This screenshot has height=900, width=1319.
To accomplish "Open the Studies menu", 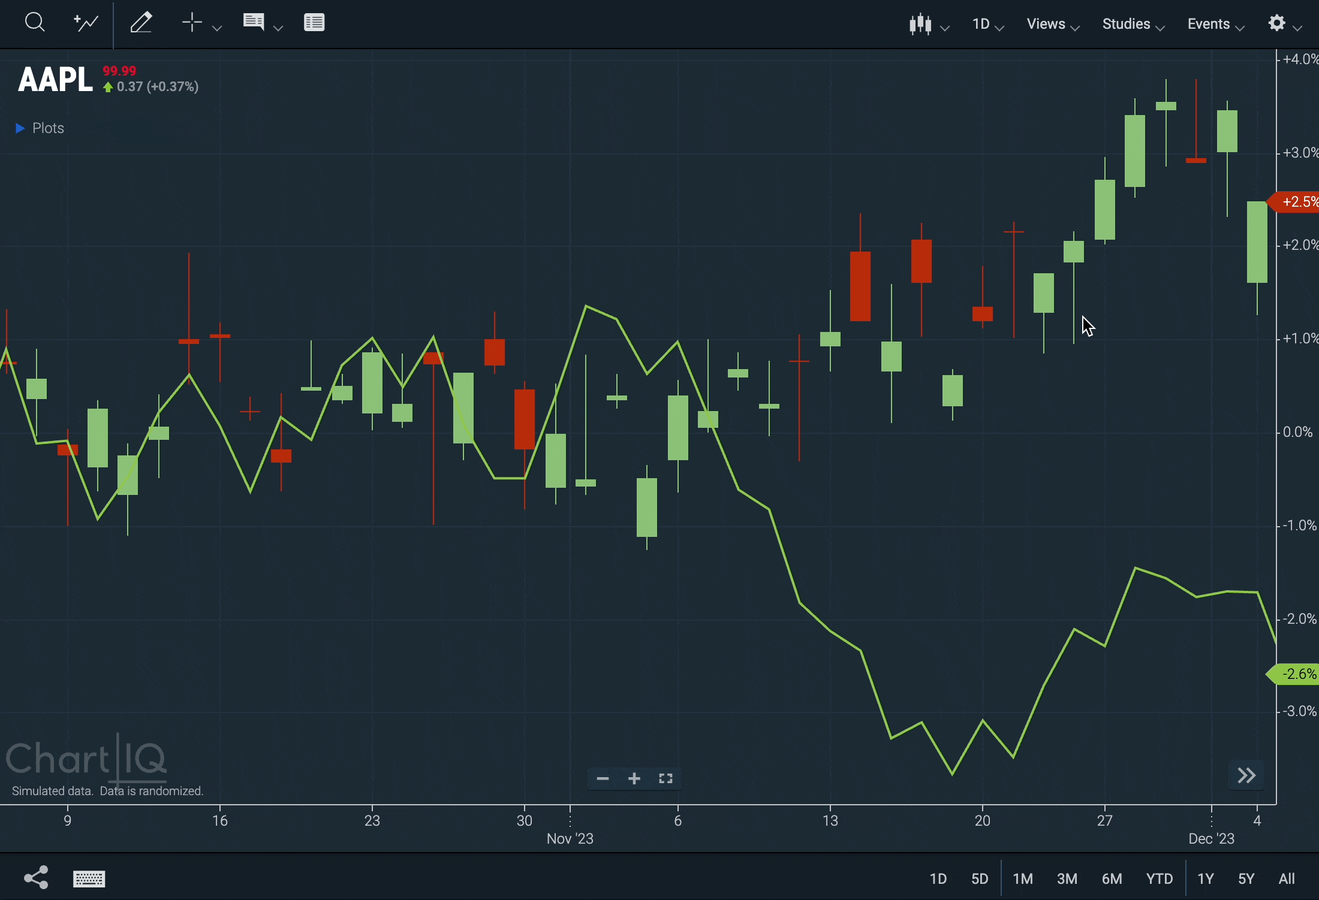I will pyautogui.click(x=1134, y=24).
